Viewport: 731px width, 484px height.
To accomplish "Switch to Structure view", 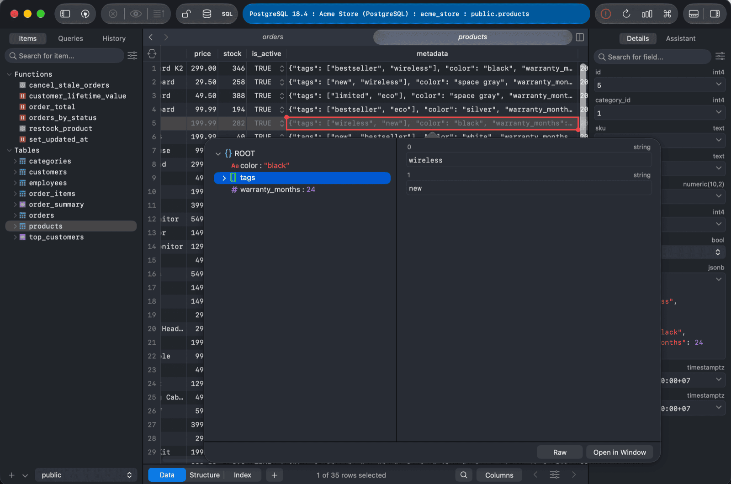I will point(205,475).
